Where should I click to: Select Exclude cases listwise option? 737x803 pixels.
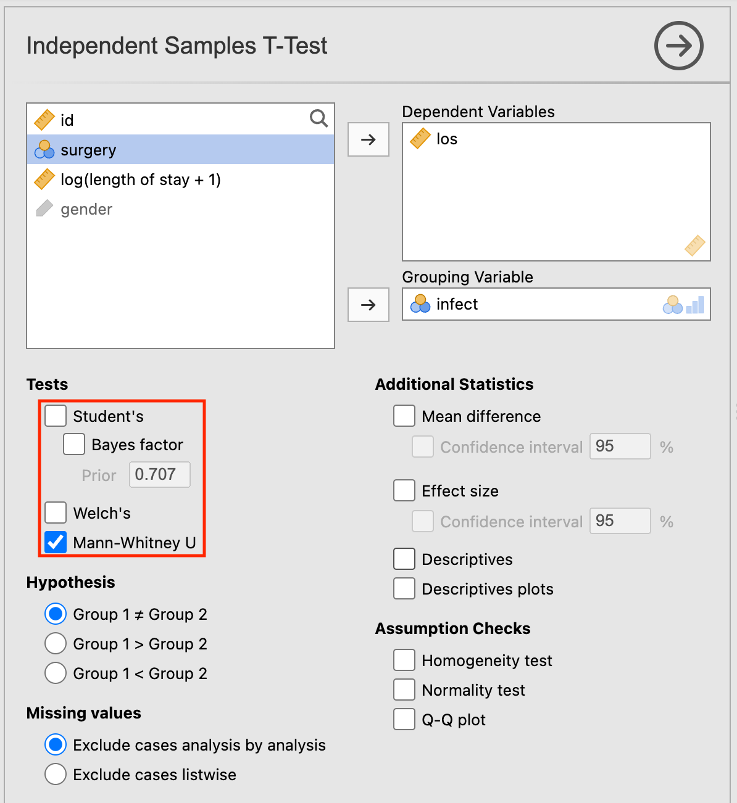click(56, 774)
